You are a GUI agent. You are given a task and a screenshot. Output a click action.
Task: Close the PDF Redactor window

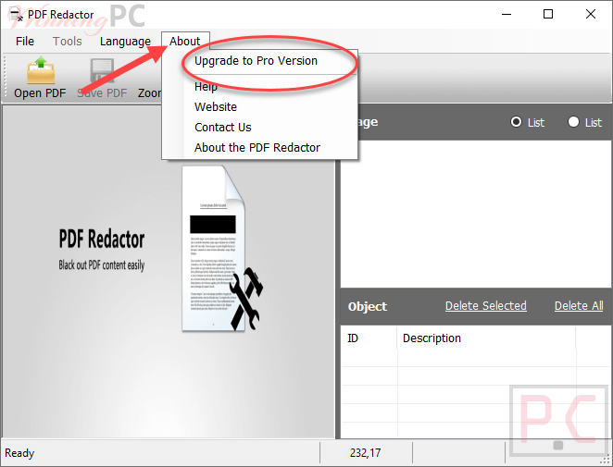(x=591, y=15)
